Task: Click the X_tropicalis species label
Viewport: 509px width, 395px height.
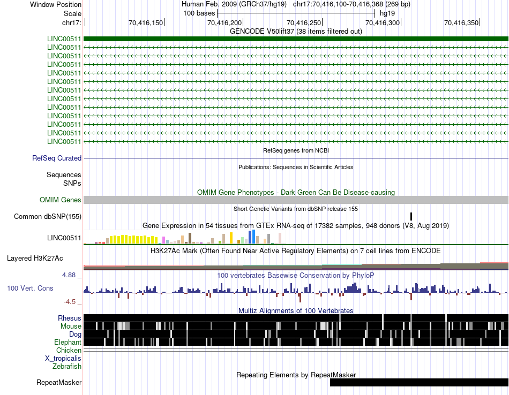Action: click(63, 359)
